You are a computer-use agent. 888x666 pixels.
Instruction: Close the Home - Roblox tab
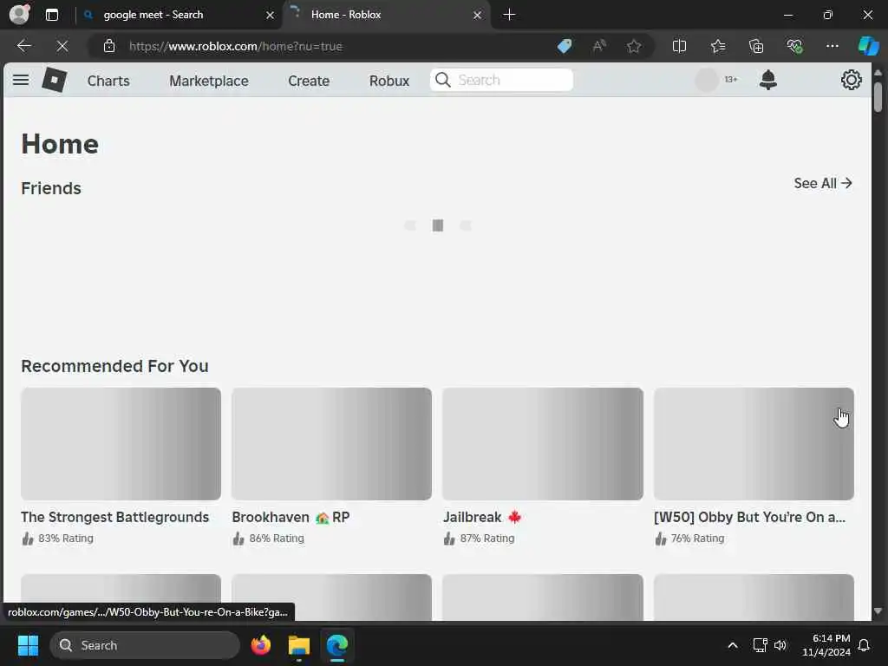point(478,15)
